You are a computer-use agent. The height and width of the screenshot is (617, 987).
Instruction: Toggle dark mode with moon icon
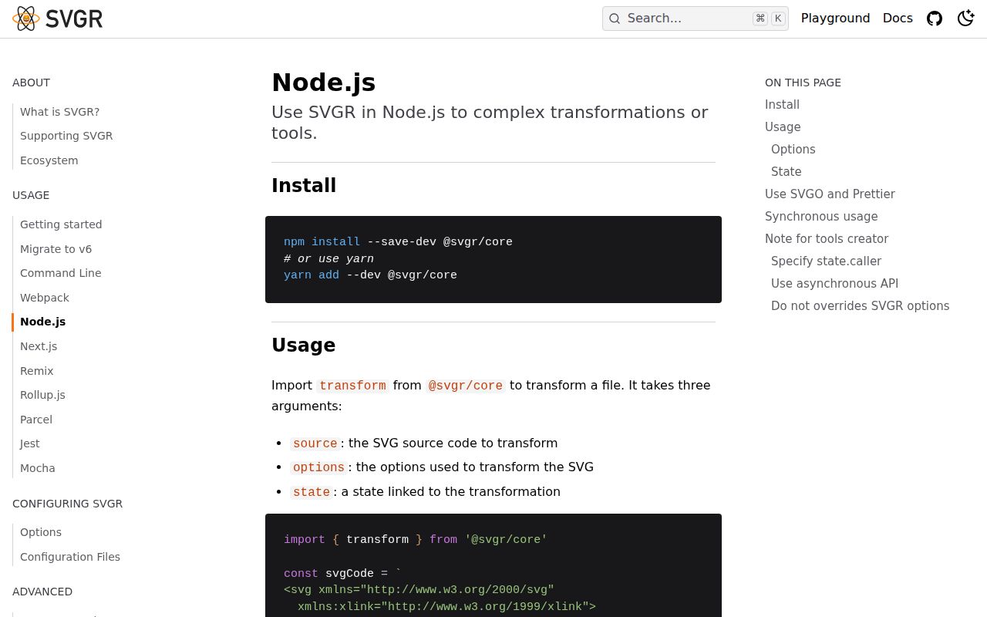click(x=965, y=19)
